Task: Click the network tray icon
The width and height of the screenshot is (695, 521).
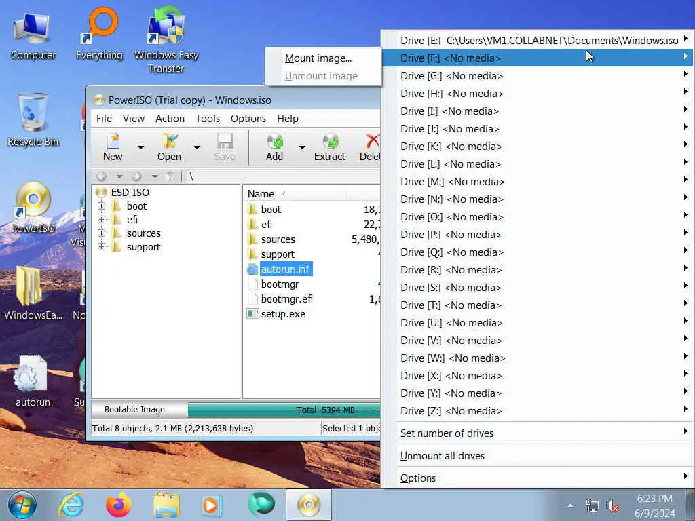Action: (592, 505)
